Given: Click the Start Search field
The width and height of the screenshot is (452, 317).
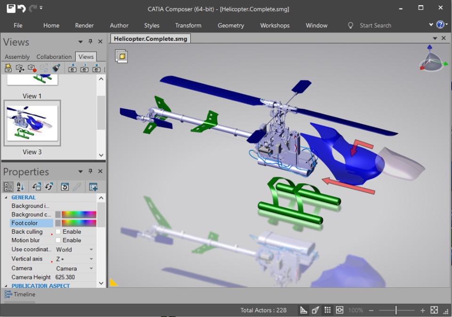Looking at the screenshot, I should (375, 25).
